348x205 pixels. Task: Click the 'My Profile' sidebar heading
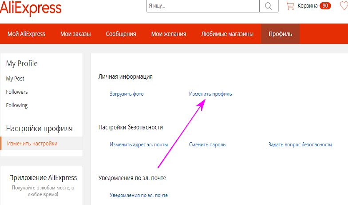point(22,64)
